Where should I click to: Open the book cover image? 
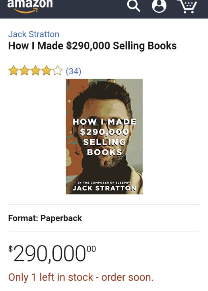tap(104, 137)
